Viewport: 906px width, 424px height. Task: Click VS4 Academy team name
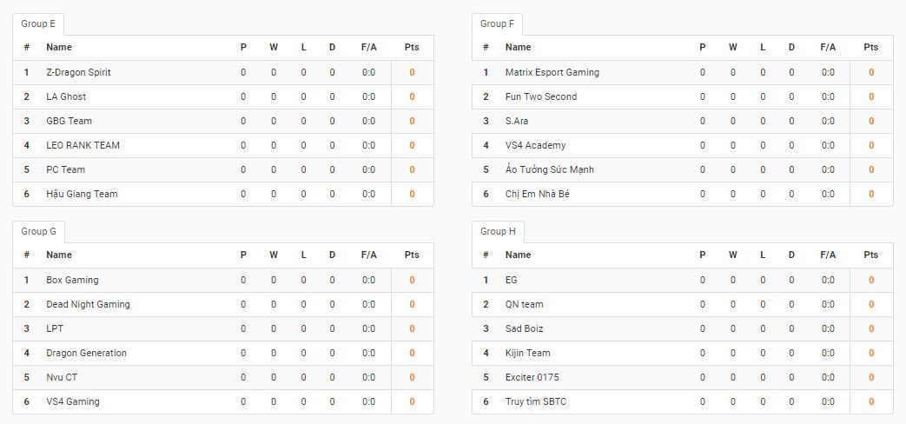pyautogui.click(x=535, y=145)
